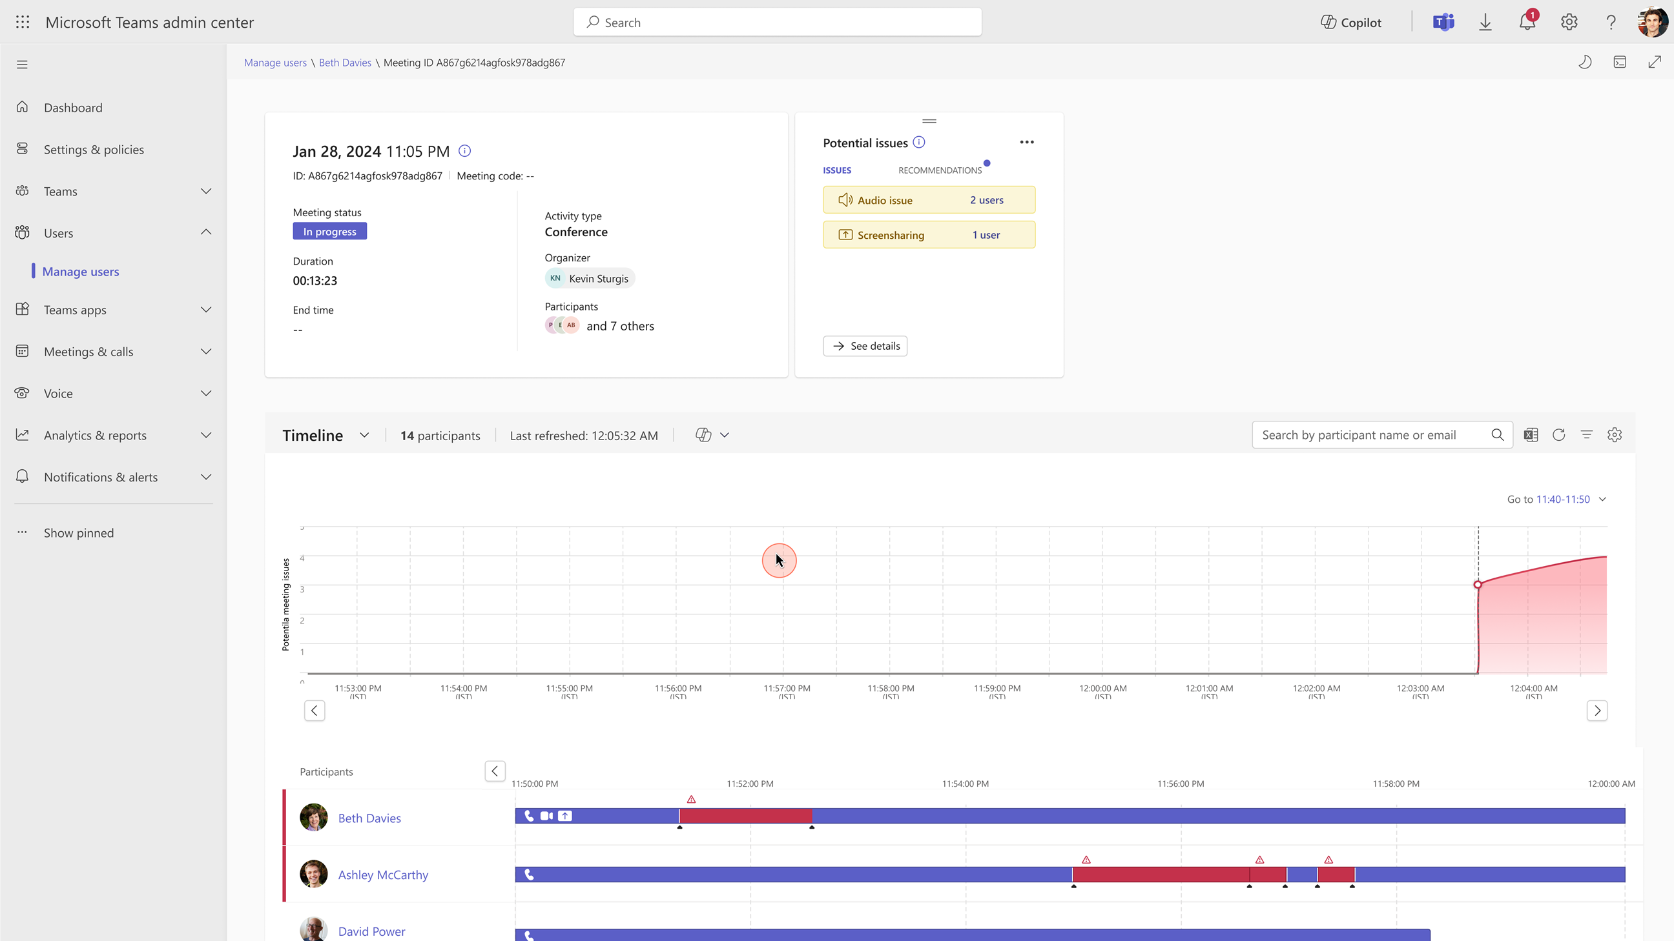Image resolution: width=1674 pixels, height=941 pixels.
Task: Open Beth Davies participant link
Action: coord(370,818)
